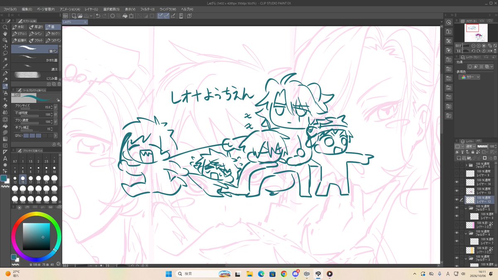This screenshot has height=280, width=498.
Task: Toggle visibility of レイヤー 13
Action: click(x=457, y=191)
